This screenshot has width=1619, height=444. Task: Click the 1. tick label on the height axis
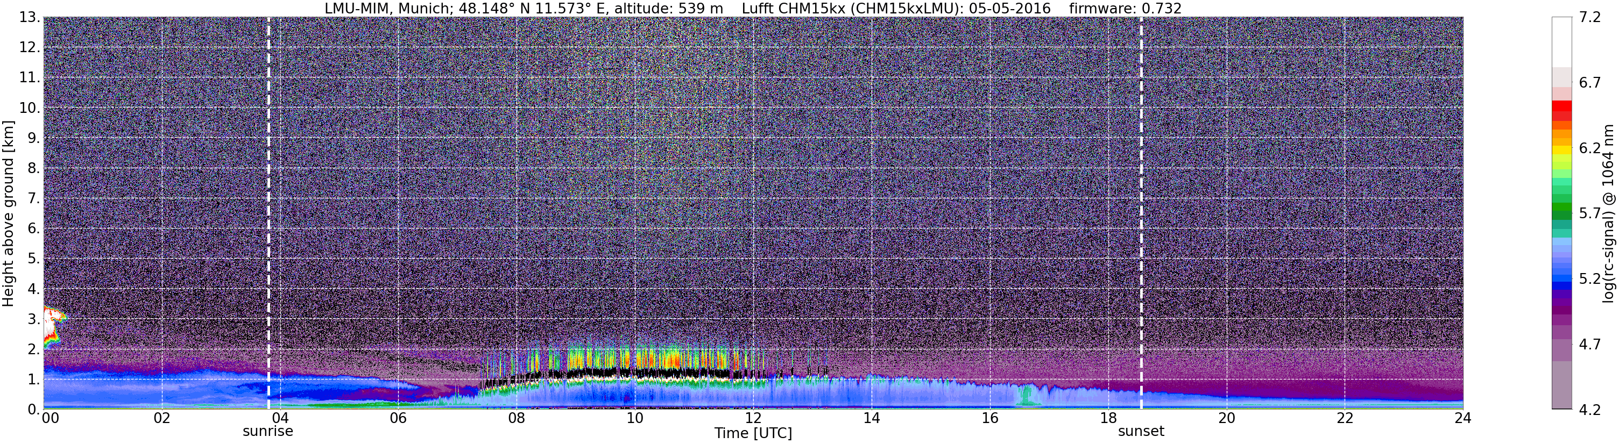pyautogui.click(x=34, y=378)
